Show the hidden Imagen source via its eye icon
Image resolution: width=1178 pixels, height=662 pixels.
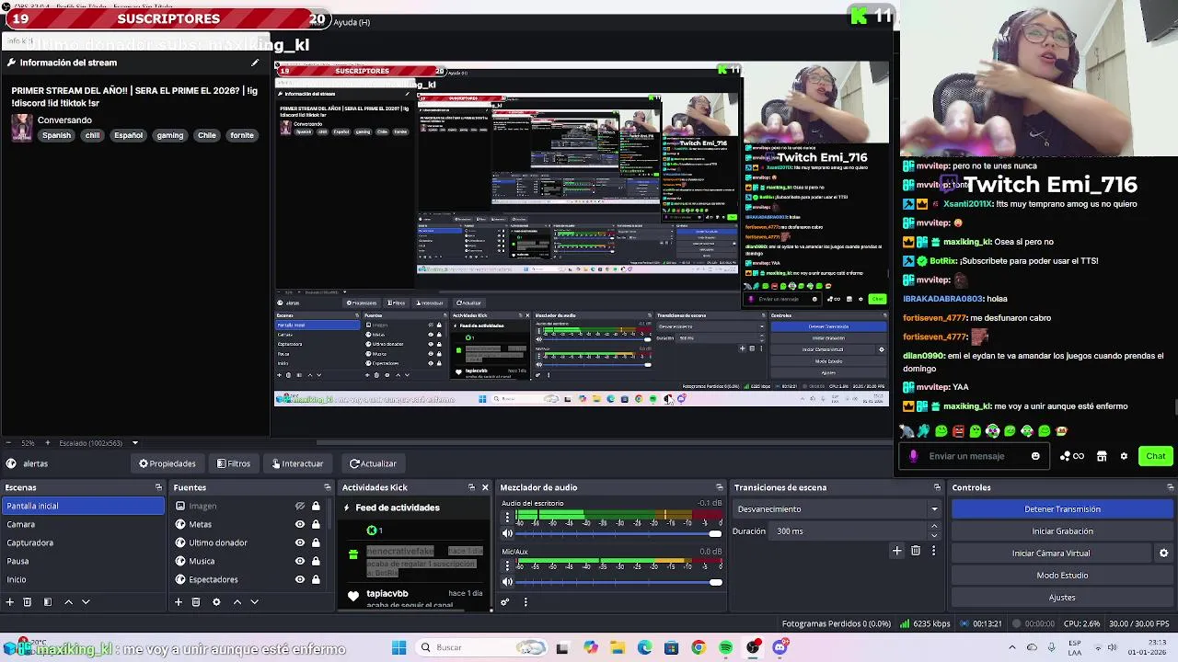click(x=299, y=506)
